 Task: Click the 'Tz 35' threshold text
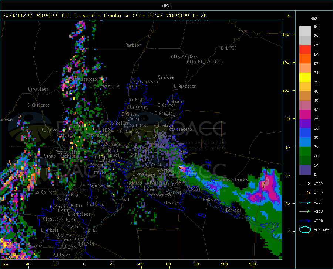coord(199,16)
